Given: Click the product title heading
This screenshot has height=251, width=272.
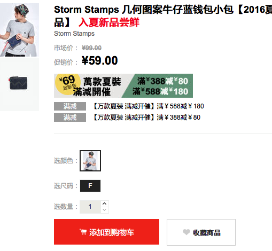Looking at the screenshot, I should [163, 15].
